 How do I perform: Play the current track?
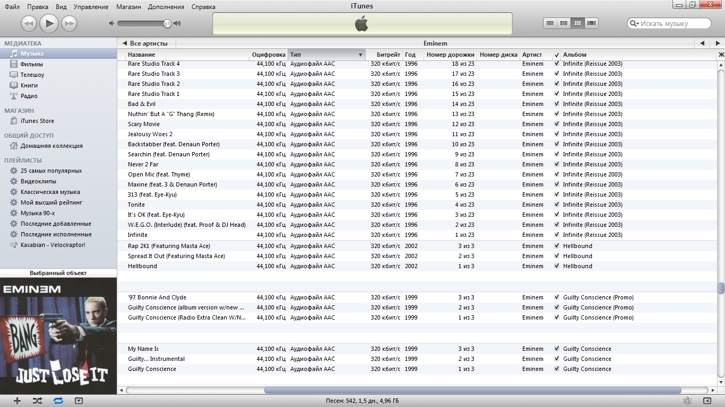pyautogui.click(x=49, y=23)
